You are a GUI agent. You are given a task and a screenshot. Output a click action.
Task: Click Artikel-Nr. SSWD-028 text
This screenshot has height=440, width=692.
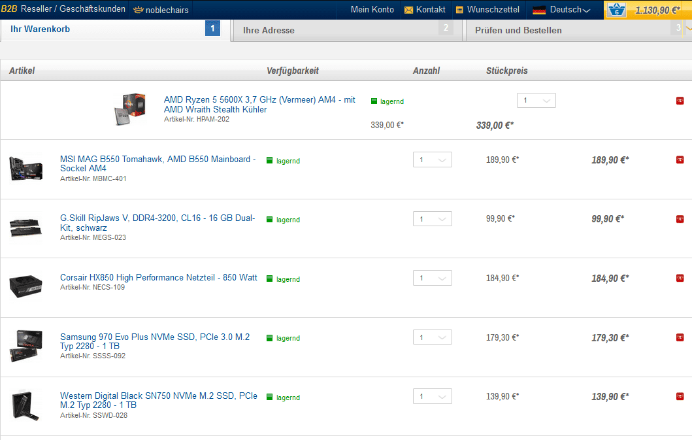pyautogui.click(x=93, y=415)
